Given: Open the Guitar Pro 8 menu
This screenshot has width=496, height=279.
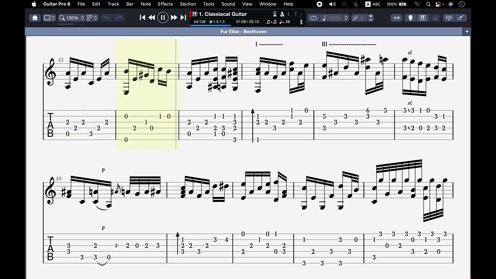Looking at the screenshot, I should 57,4.
